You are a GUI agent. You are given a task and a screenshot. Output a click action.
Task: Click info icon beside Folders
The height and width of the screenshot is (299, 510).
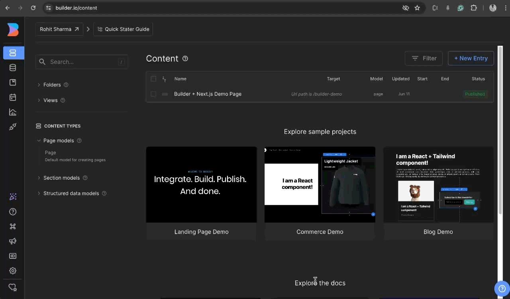pyautogui.click(x=66, y=85)
